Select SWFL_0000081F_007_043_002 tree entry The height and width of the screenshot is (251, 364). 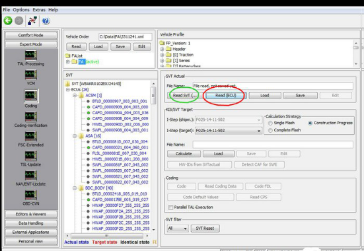tap(120, 165)
